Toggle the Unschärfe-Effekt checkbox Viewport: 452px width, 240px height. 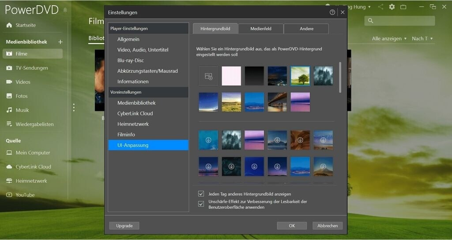pyautogui.click(x=201, y=204)
